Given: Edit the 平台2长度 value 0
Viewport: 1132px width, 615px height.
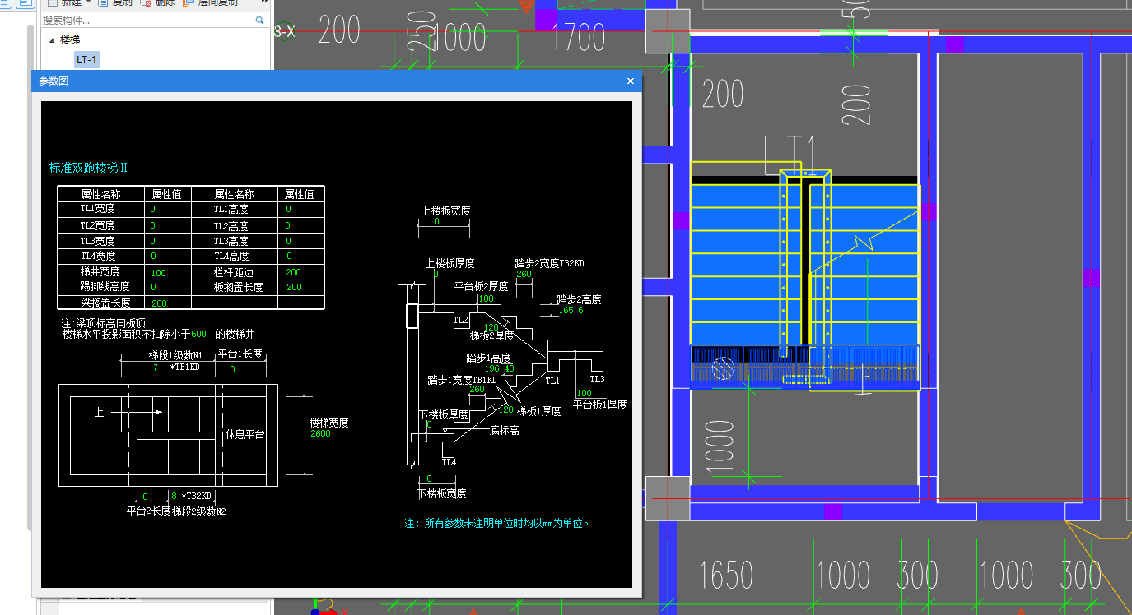Looking at the screenshot, I should [146, 497].
